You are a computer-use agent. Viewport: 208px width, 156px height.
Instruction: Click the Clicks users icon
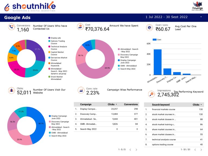pyautogui.click(x=11, y=90)
